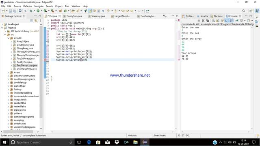
Task: Expand the arrays package
Action: point(8,72)
